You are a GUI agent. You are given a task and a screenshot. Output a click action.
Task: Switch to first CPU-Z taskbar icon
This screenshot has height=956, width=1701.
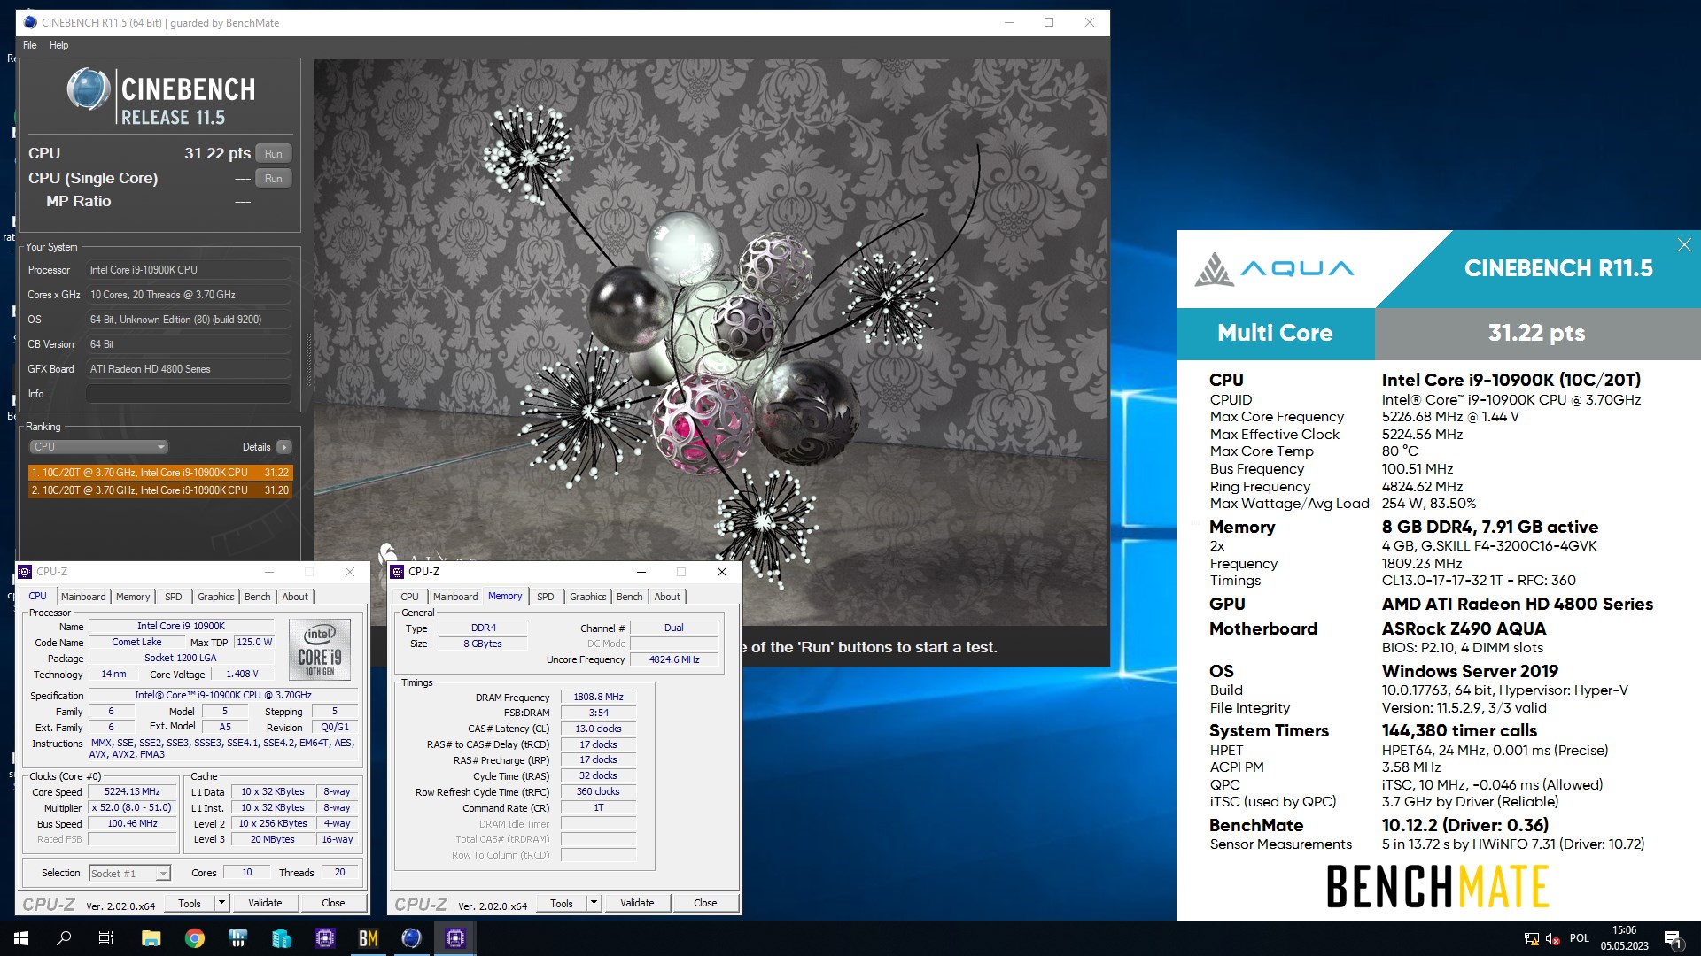[324, 938]
